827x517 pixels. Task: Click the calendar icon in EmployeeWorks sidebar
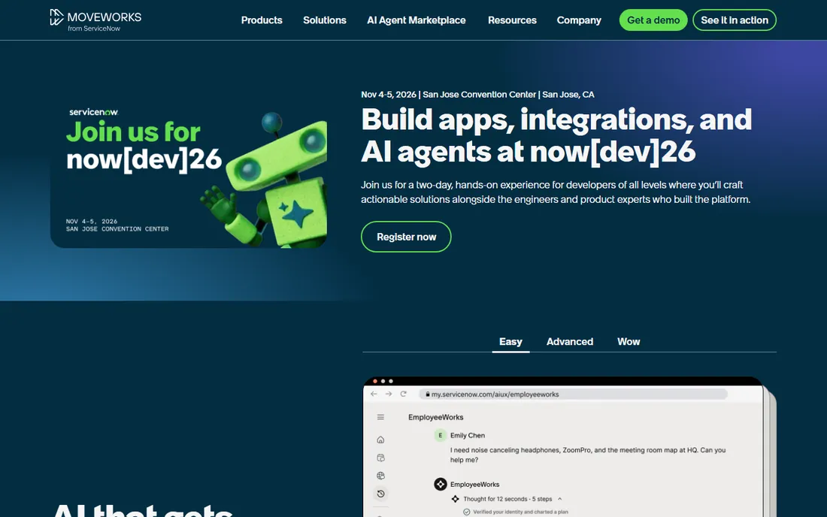381,458
